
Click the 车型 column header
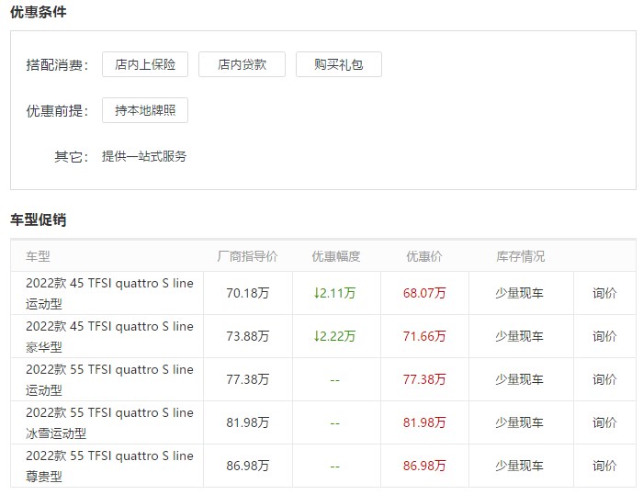coord(38,256)
